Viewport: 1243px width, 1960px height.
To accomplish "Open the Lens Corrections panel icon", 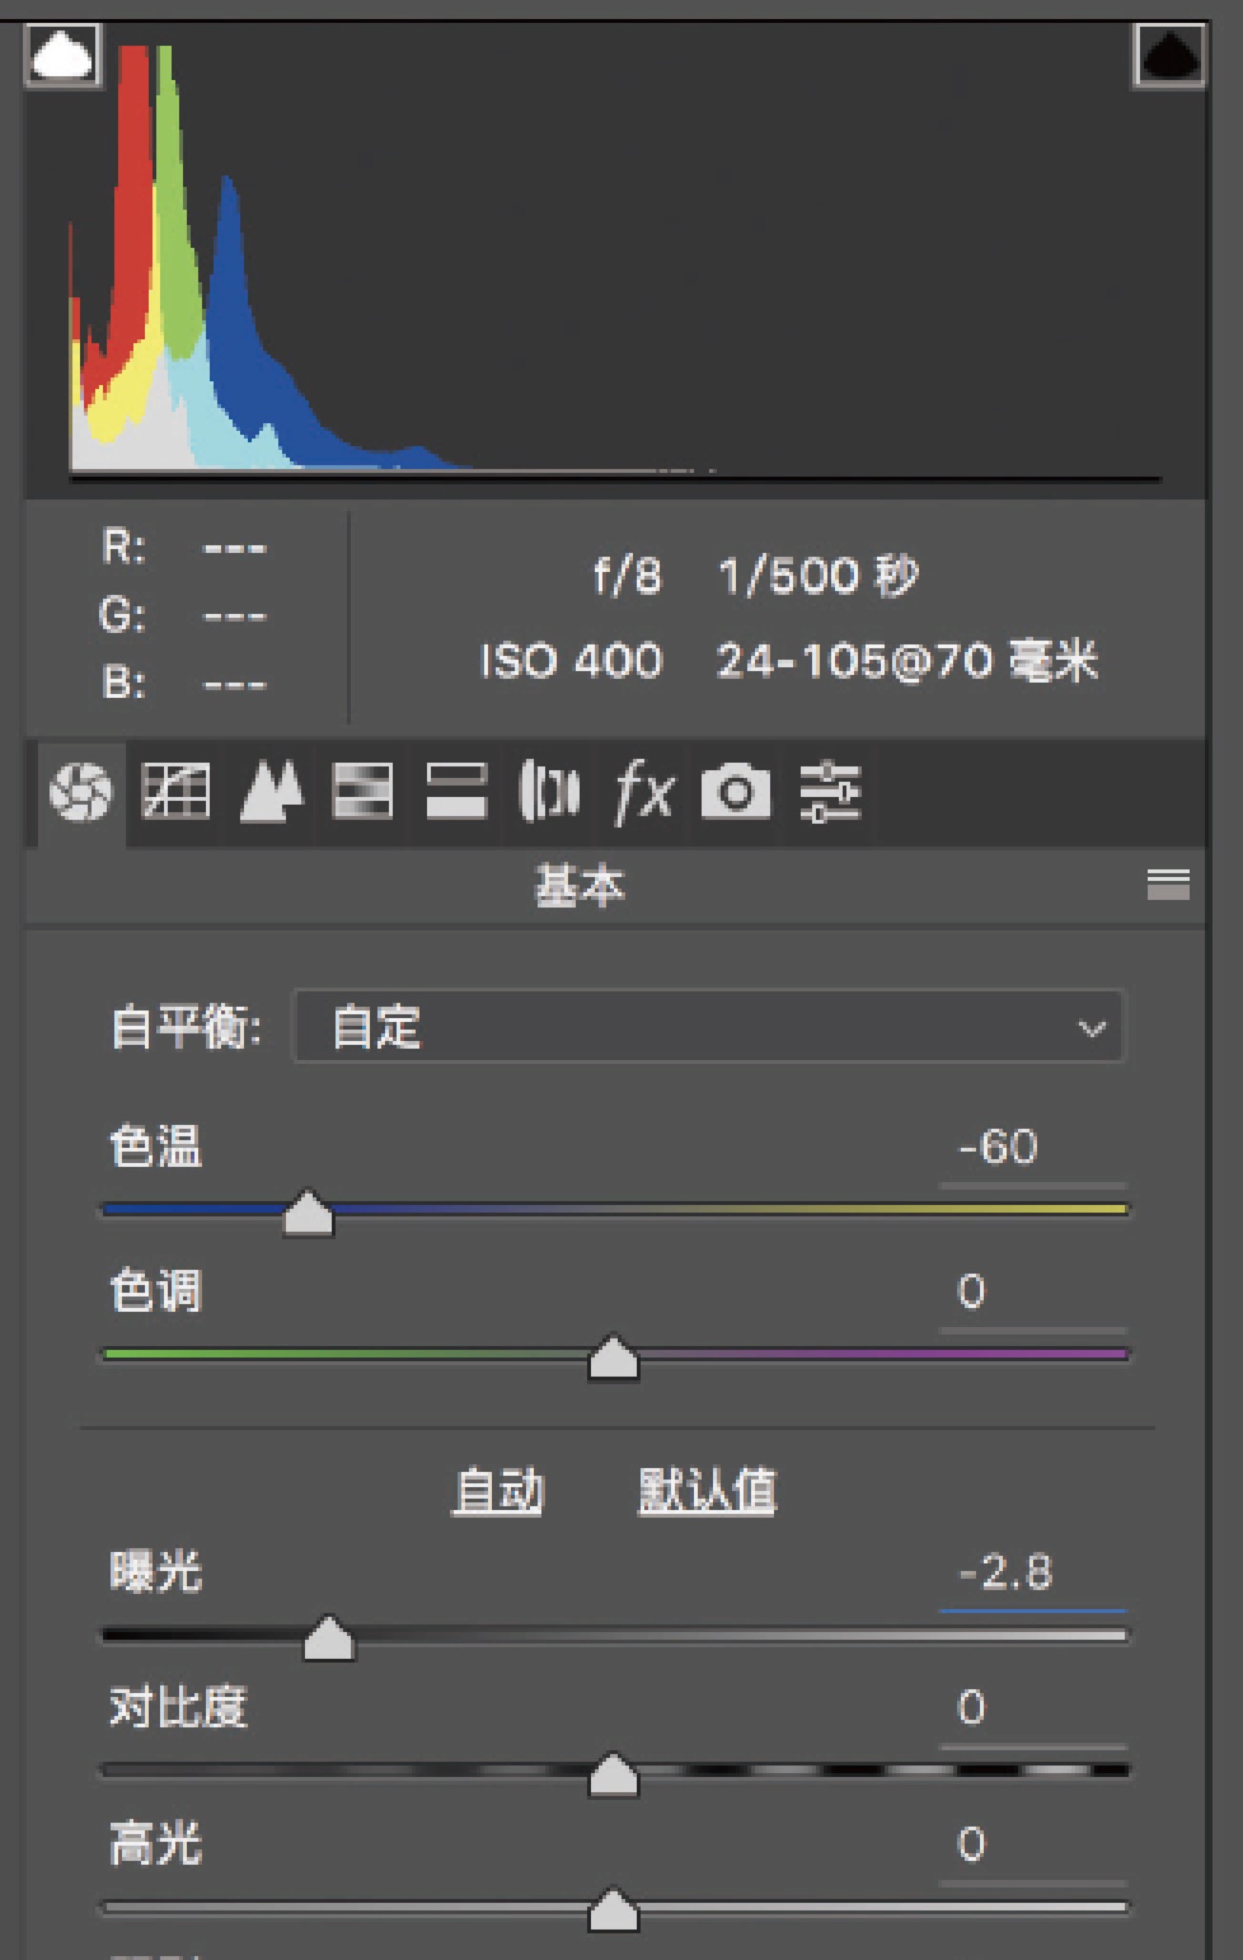I will point(549,791).
